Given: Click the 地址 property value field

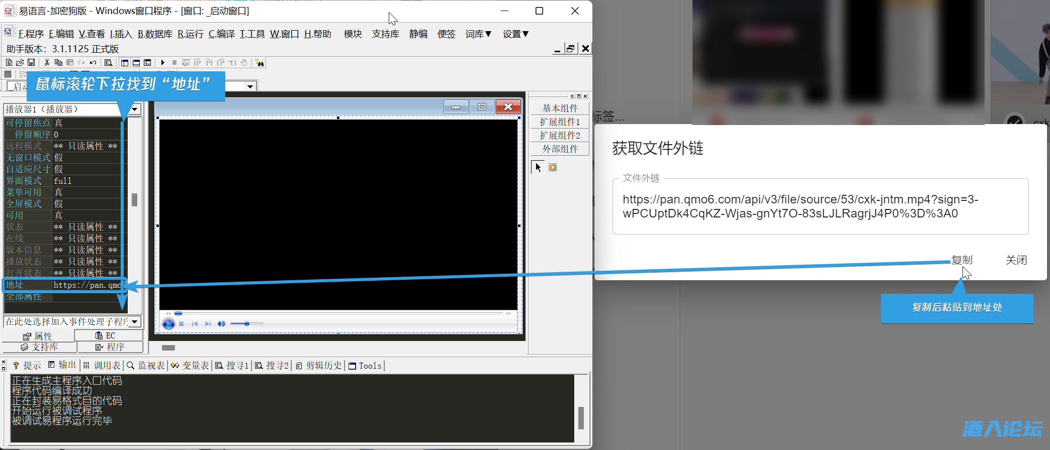Looking at the screenshot, I should pyautogui.click(x=87, y=285).
